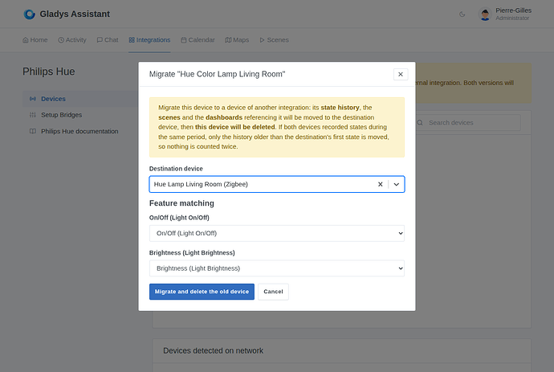Click the Philips Hue page title

pyautogui.click(x=49, y=72)
